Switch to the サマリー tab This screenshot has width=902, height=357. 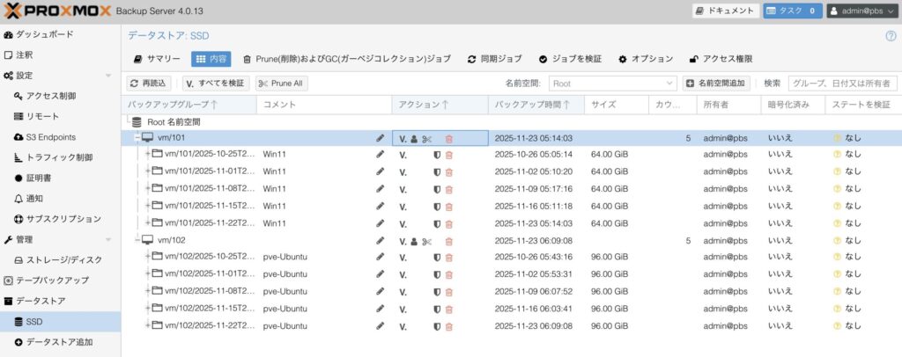[x=157, y=59]
